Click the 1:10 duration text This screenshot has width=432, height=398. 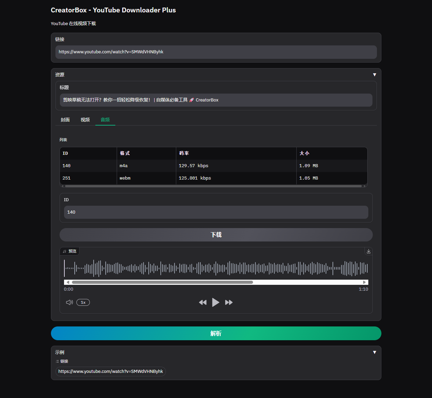click(363, 289)
